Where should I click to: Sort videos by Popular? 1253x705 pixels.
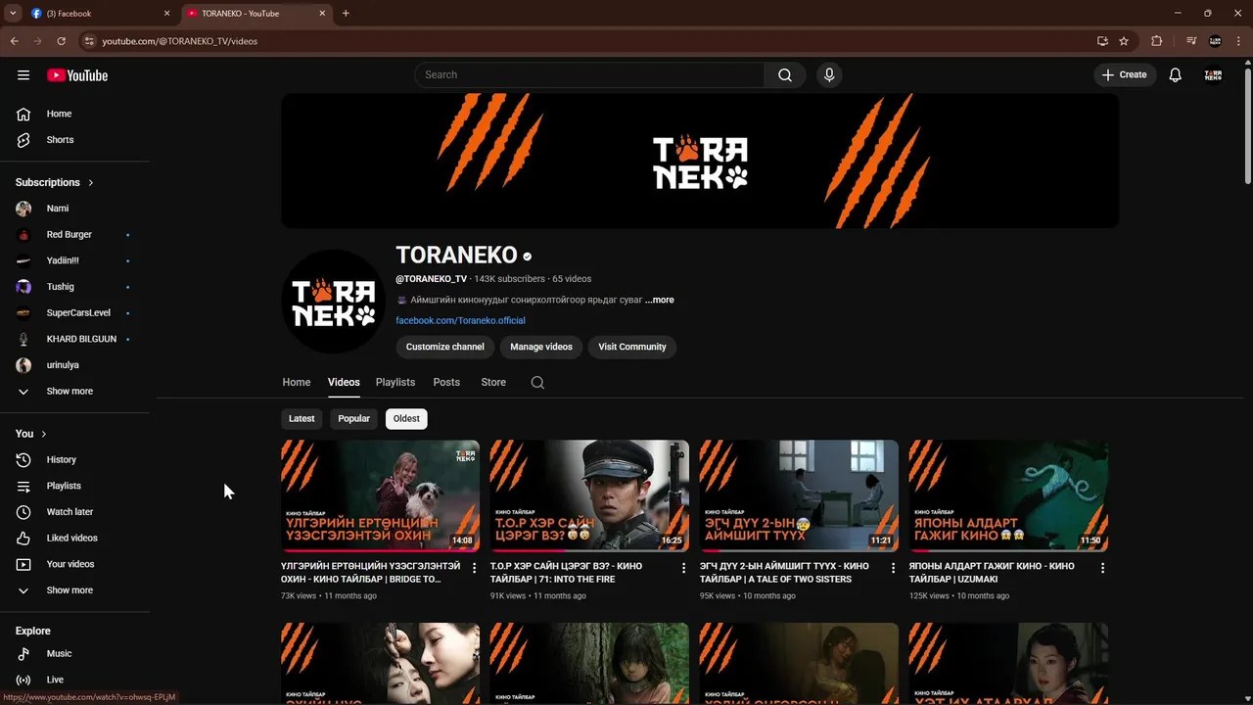pos(353,418)
